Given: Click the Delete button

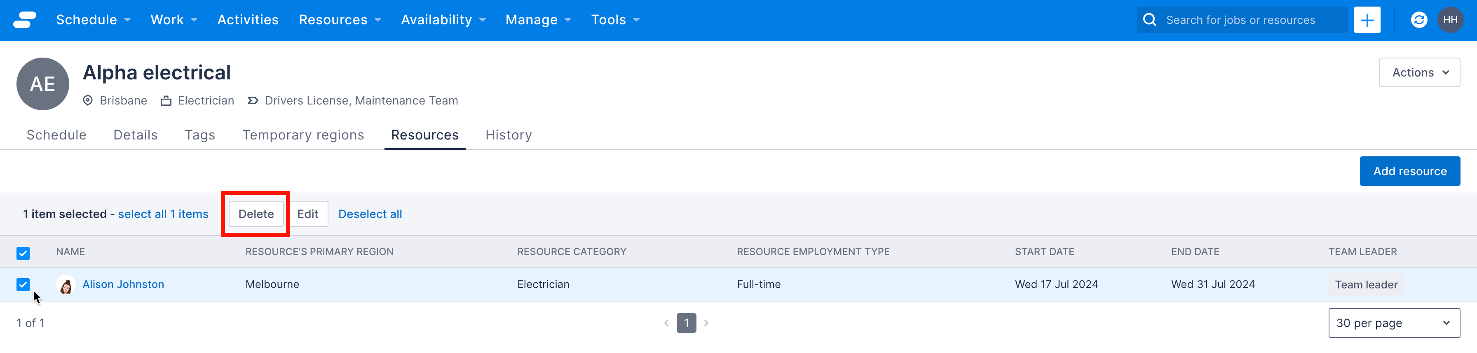Looking at the screenshot, I should (256, 214).
